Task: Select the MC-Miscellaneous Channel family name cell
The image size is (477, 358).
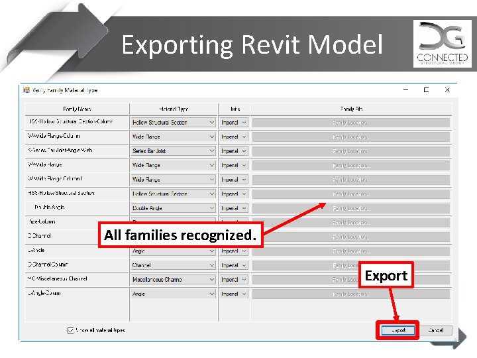Action: coord(77,279)
